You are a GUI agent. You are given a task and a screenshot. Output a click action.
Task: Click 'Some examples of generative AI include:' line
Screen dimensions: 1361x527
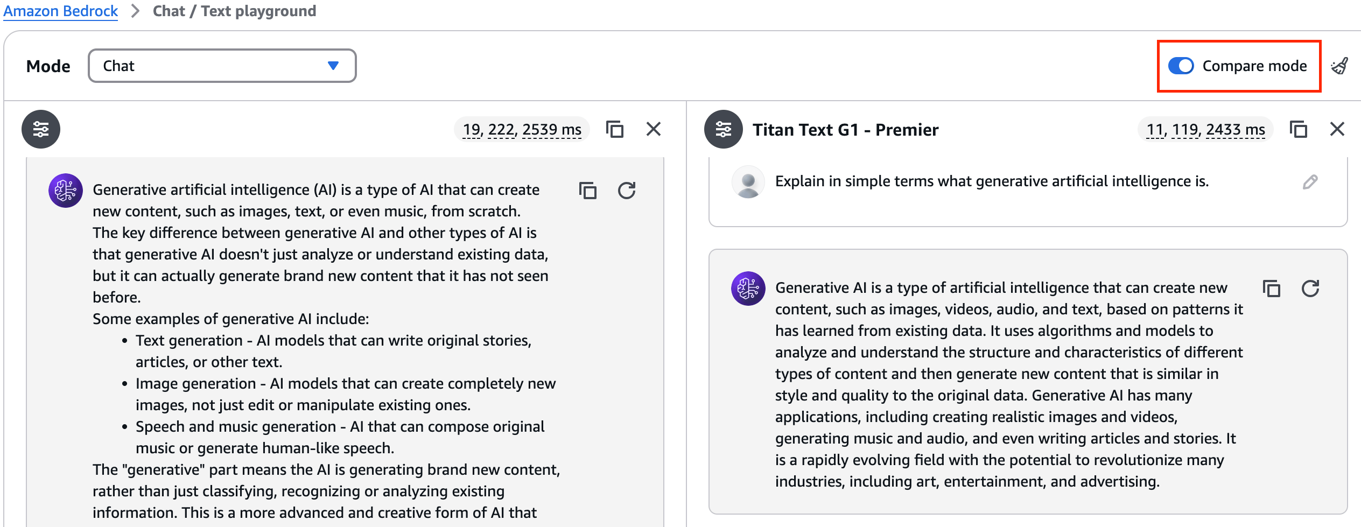pyautogui.click(x=231, y=319)
